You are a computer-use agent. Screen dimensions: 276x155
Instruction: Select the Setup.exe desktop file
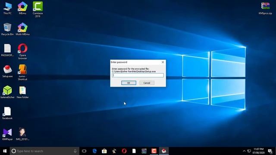[x=7, y=71]
